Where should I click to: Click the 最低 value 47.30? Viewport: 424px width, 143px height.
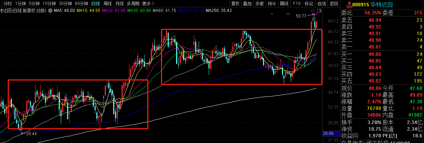[x=415, y=102]
